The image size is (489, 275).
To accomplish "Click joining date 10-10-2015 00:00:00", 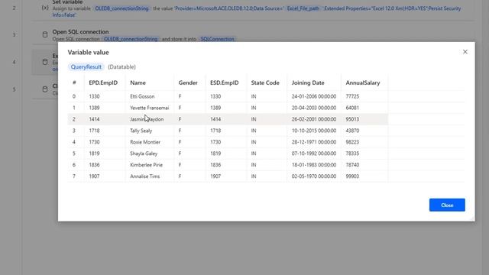I will coord(314,131).
